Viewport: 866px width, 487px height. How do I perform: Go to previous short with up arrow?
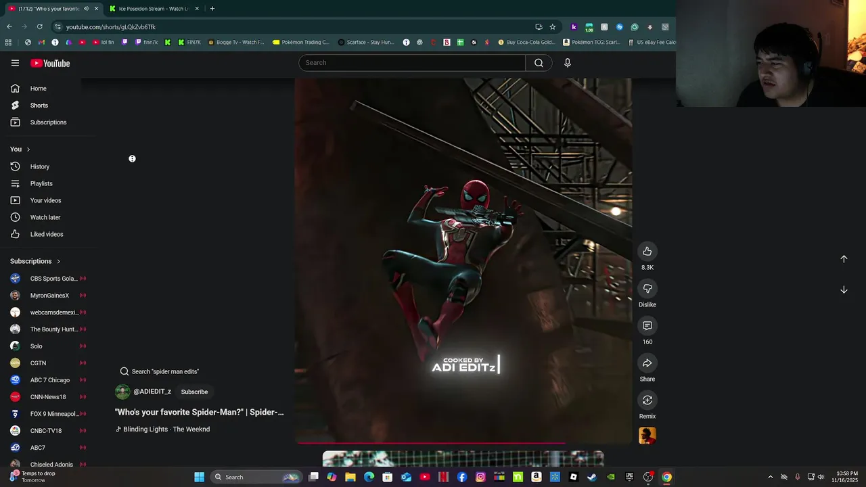click(844, 259)
